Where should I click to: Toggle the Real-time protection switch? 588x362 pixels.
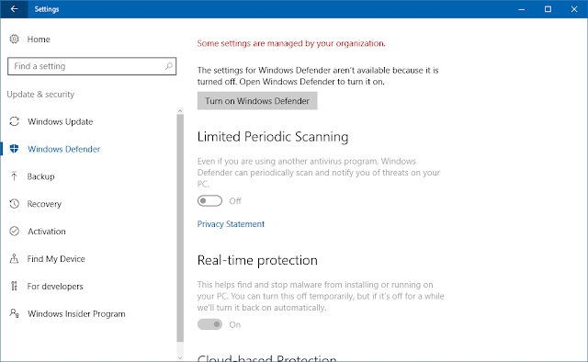(209, 324)
